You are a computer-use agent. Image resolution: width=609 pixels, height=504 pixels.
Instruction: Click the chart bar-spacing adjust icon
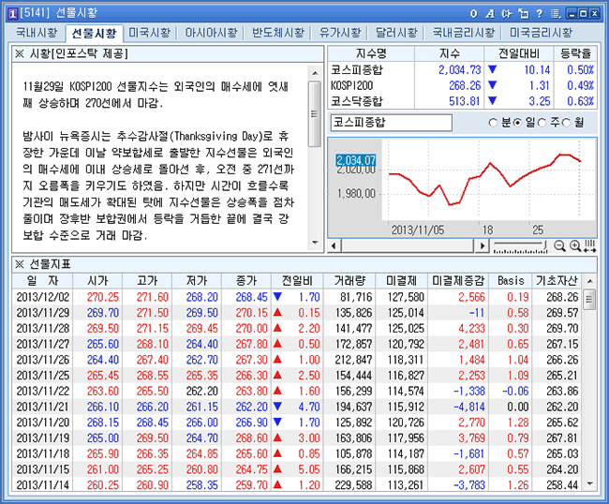pos(589,245)
